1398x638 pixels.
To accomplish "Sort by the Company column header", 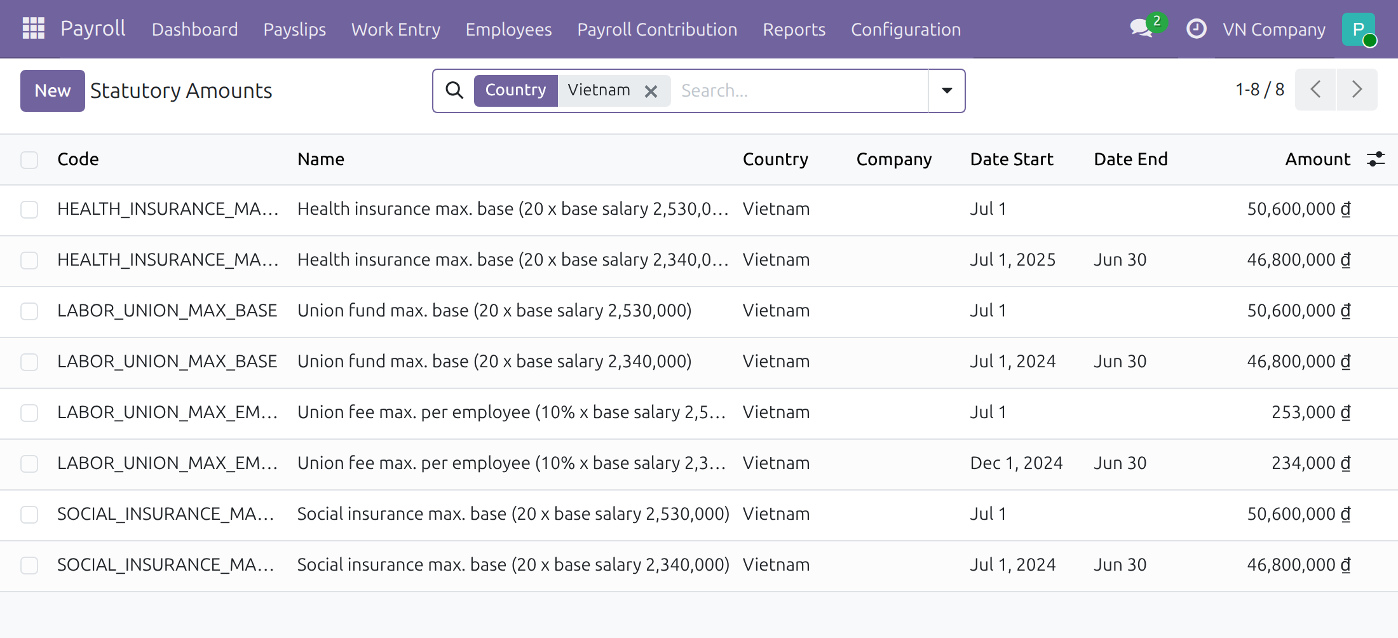I will coord(894,159).
